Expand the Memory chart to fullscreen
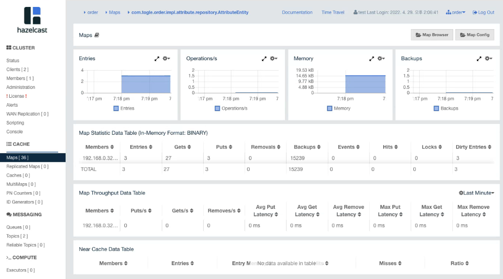503x279 pixels. 371,59
